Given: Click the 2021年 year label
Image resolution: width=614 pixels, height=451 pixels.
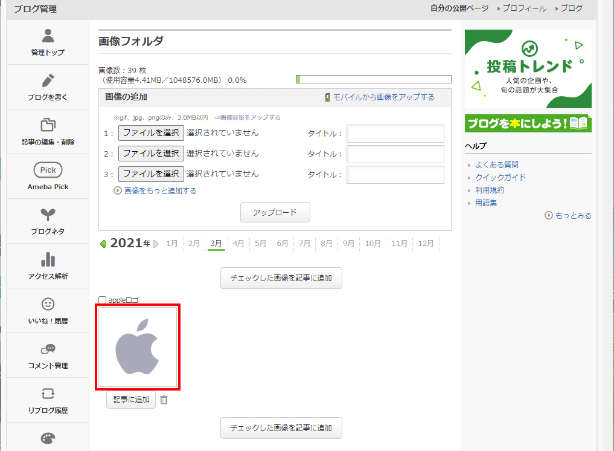Looking at the screenshot, I should tap(130, 243).
